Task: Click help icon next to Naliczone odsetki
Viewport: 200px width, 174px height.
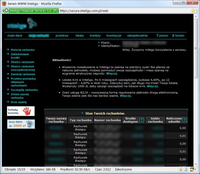Action: (x=185, y=120)
